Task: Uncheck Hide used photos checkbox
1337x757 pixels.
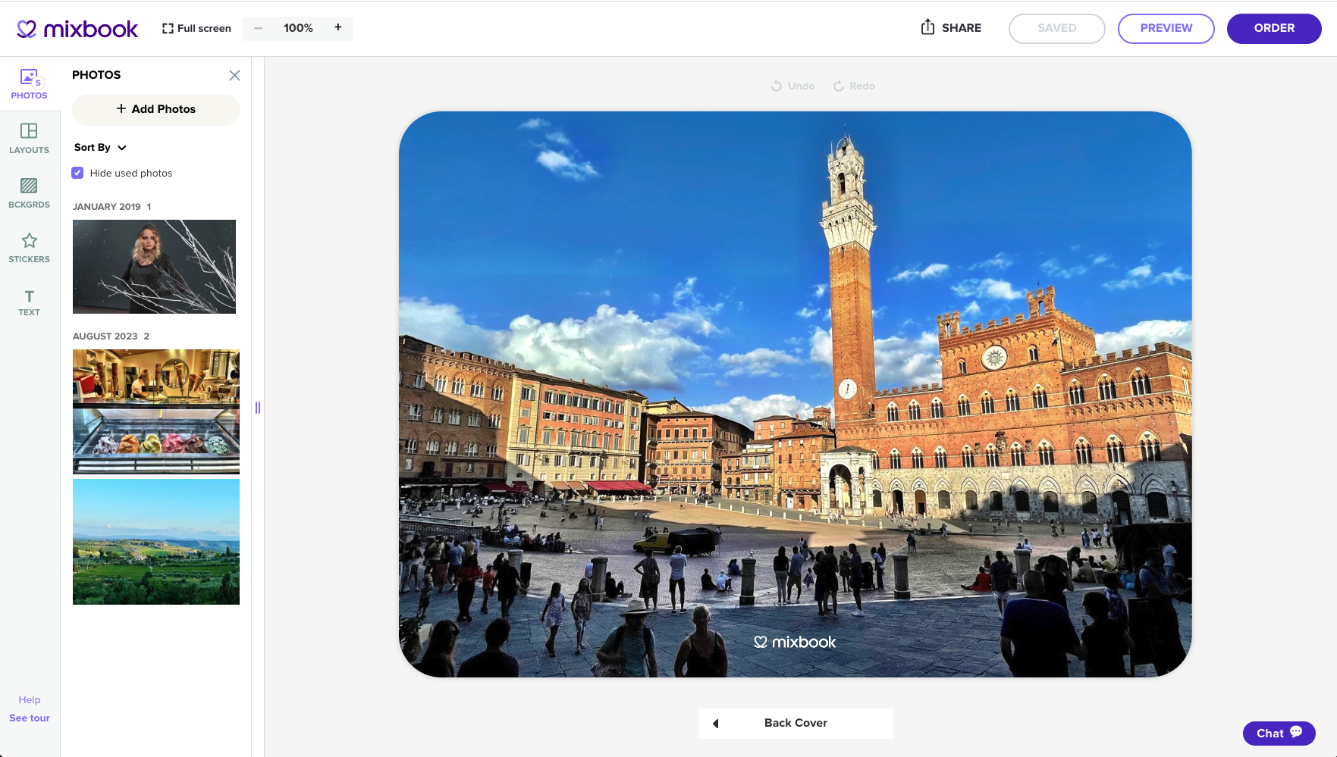Action: coord(77,173)
